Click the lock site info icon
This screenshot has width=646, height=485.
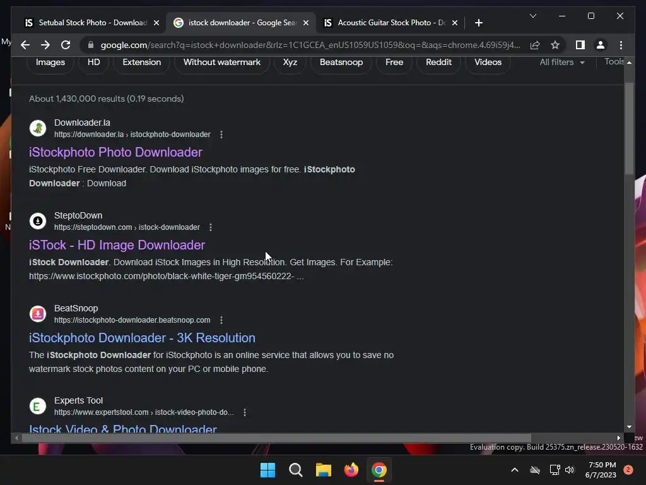coord(91,45)
